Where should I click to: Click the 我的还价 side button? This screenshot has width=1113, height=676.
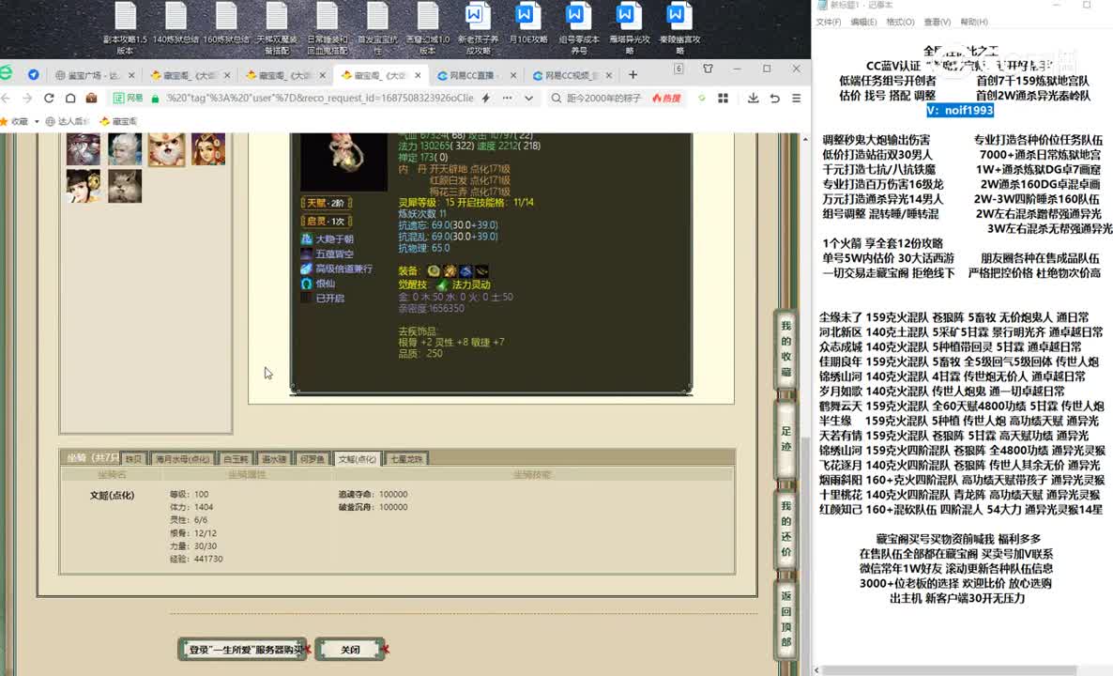pyautogui.click(x=785, y=529)
